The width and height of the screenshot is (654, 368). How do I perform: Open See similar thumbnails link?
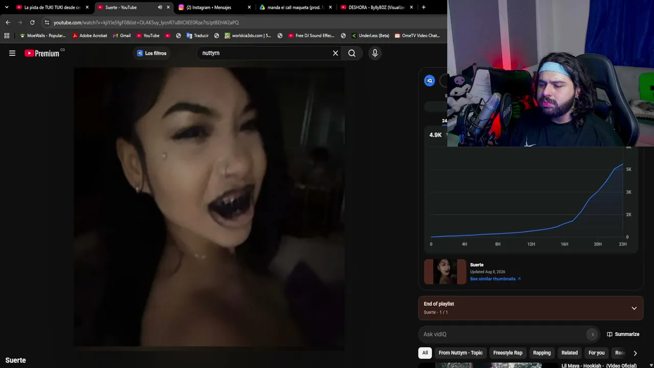[495, 279]
